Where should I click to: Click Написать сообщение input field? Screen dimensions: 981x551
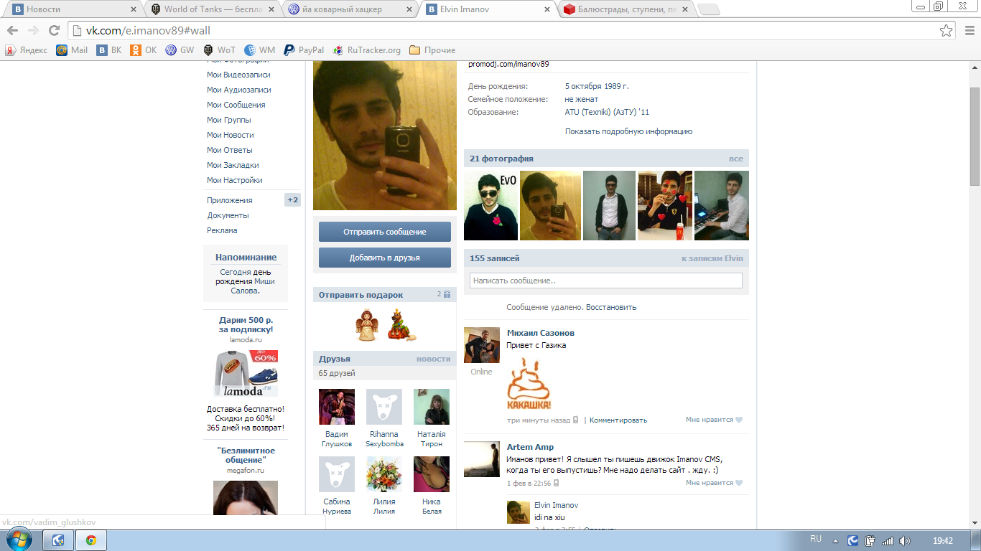click(606, 281)
